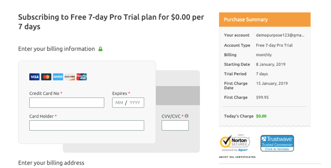Open About SSL Certificates link

click(x=237, y=157)
